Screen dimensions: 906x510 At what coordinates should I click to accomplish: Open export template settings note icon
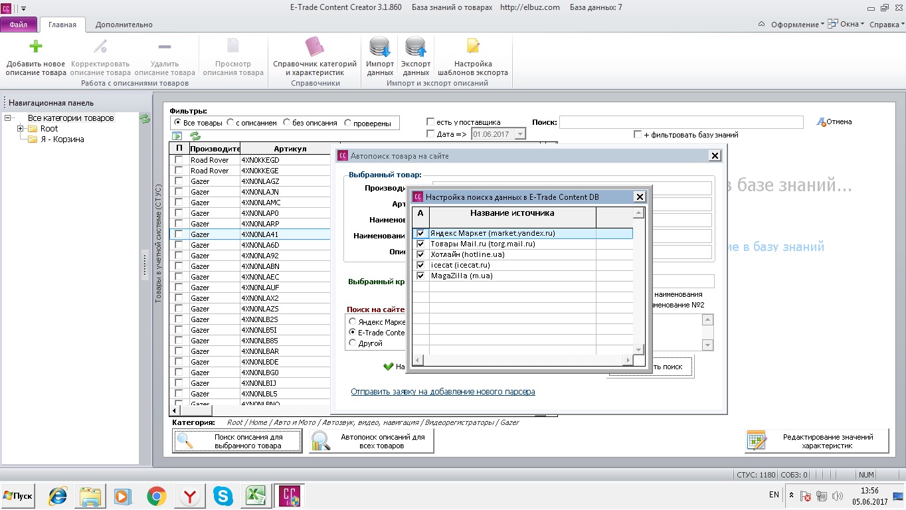tap(473, 46)
